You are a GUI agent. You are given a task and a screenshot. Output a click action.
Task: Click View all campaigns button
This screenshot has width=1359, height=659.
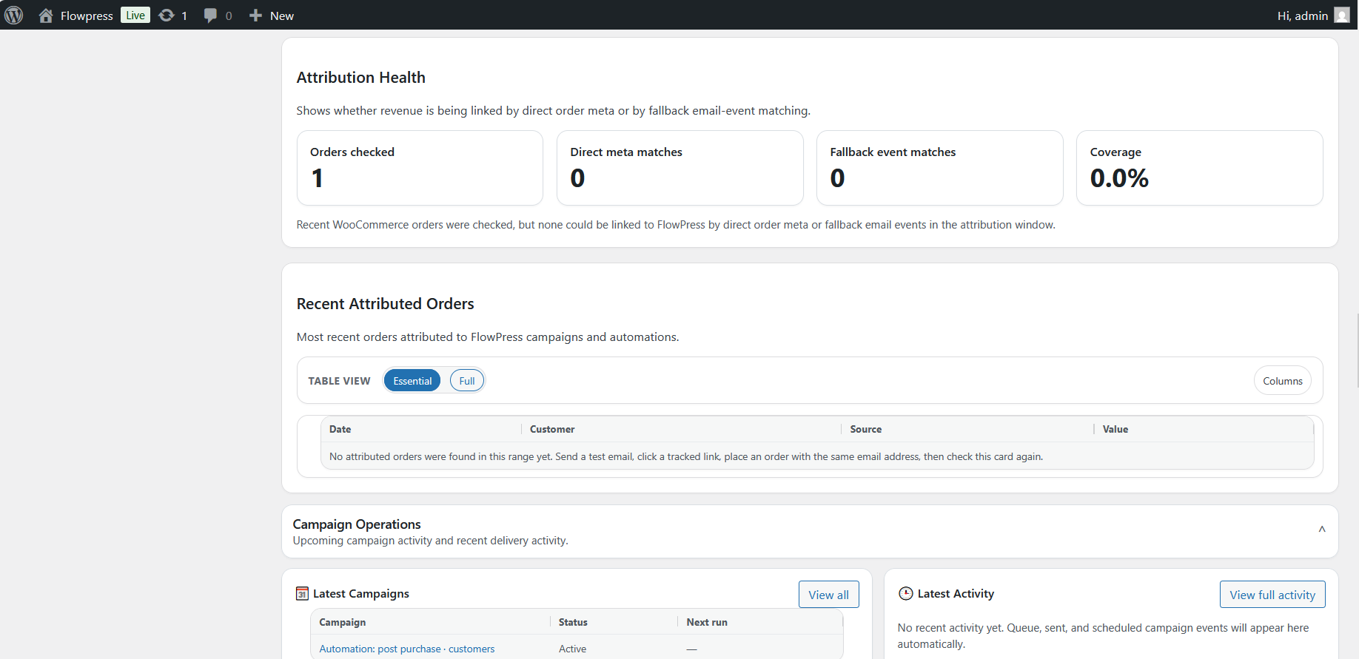828,595
